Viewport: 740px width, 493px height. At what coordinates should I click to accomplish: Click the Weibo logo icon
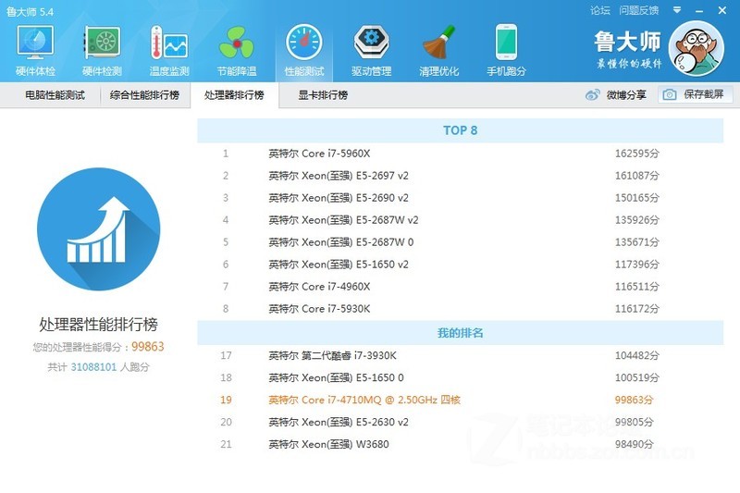[x=592, y=95]
